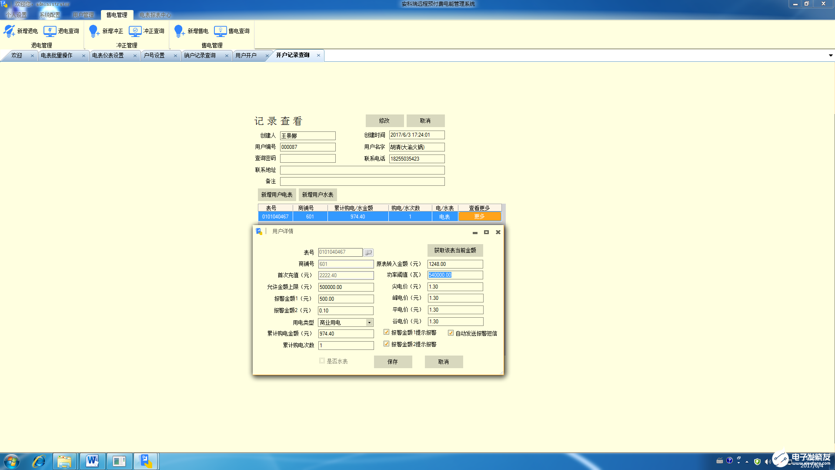Switch to 电表报表中心 ribbon tab
Image resolution: width=835 pixels, height=470 pixels.
pos(155,15)
